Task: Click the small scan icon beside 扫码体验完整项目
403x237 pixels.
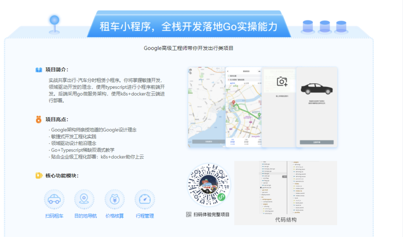Action: [189, 214]
